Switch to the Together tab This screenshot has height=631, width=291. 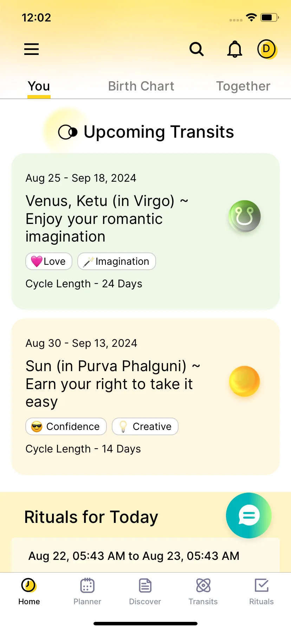(x=243, y=86)
